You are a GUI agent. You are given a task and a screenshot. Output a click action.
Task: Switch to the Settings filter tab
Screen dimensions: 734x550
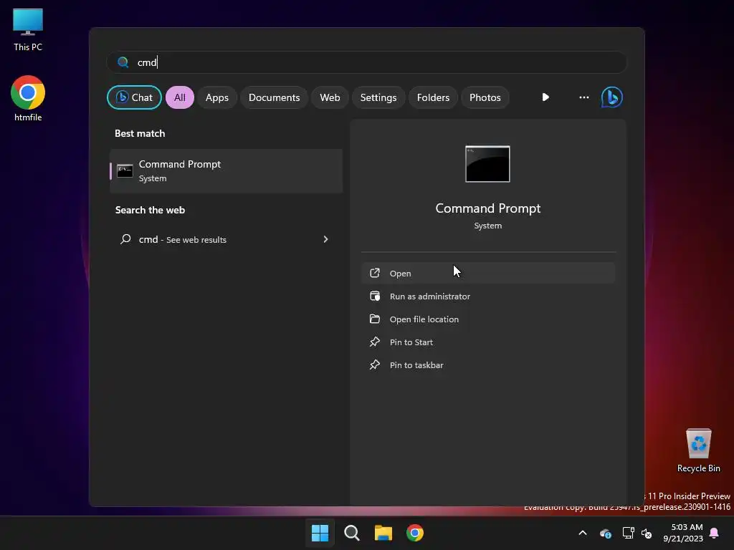pos(378,97)
